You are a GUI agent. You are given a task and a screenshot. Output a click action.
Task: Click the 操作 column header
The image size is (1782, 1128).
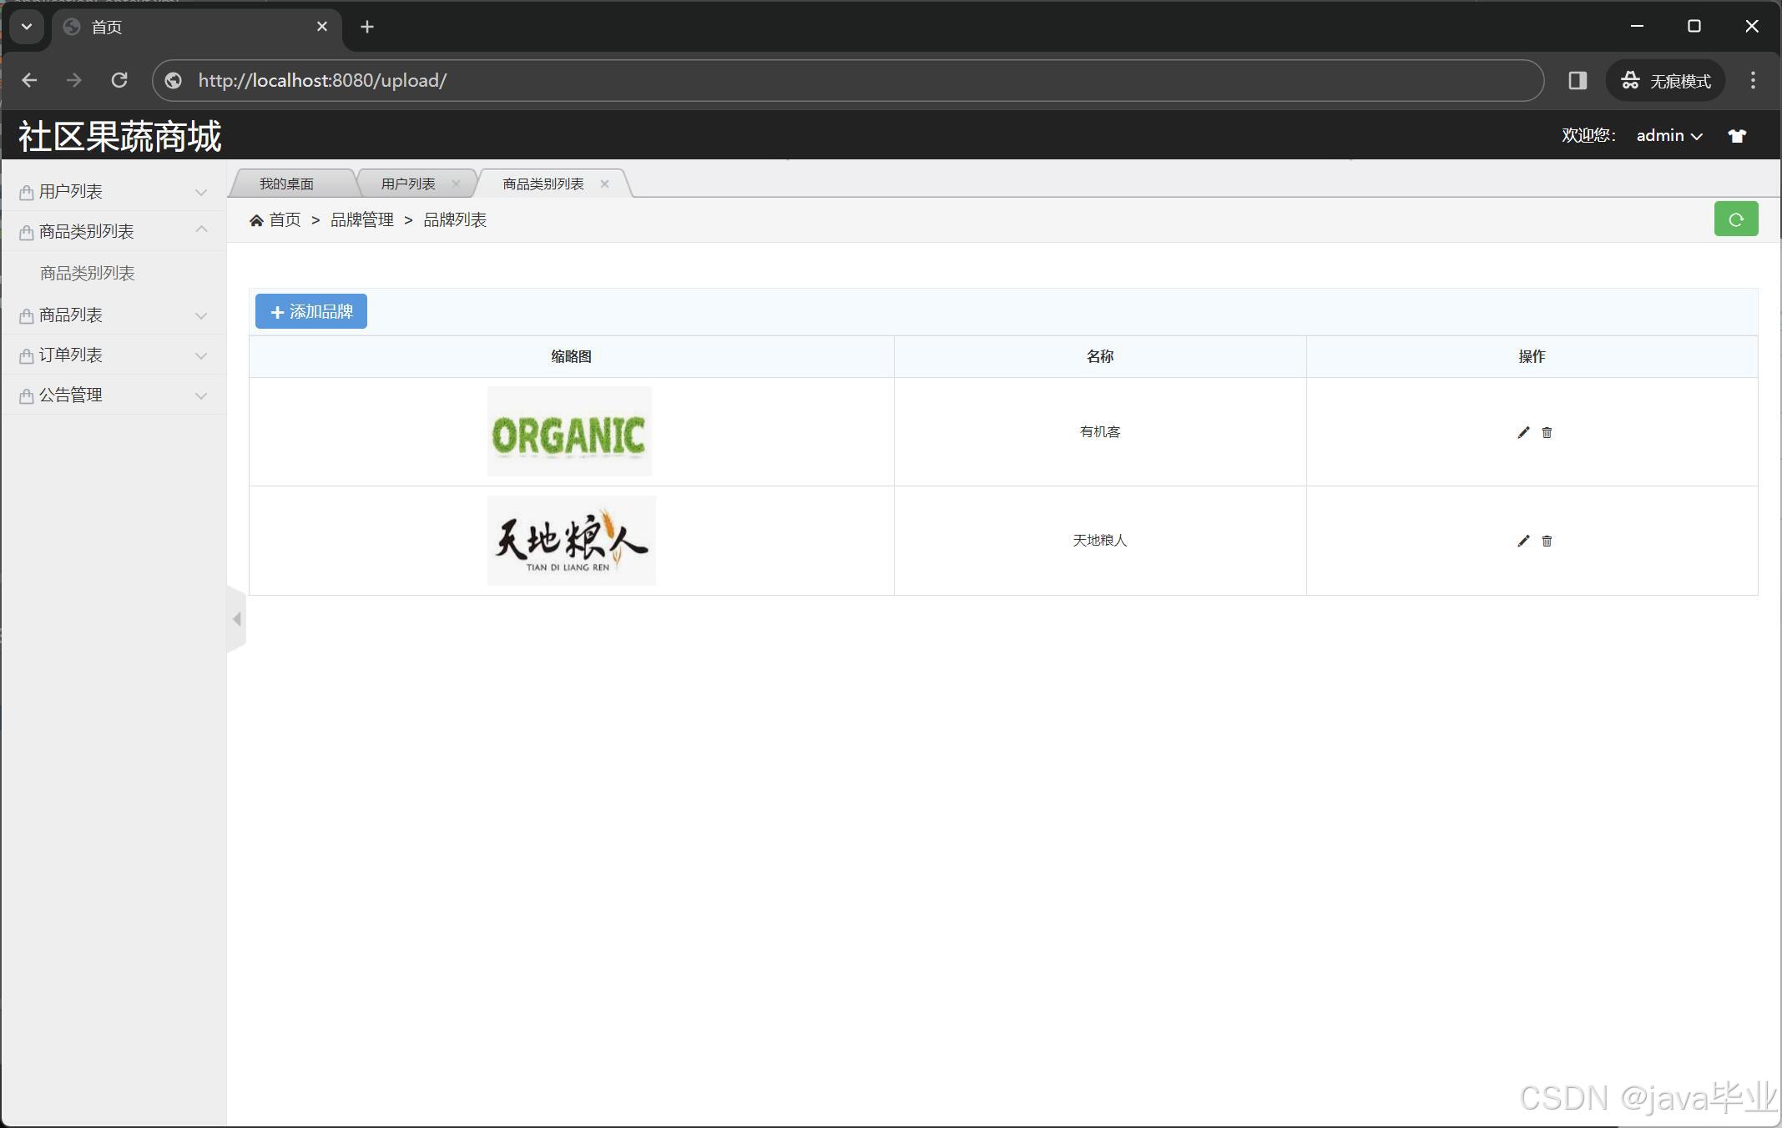tap(1532, 357)
